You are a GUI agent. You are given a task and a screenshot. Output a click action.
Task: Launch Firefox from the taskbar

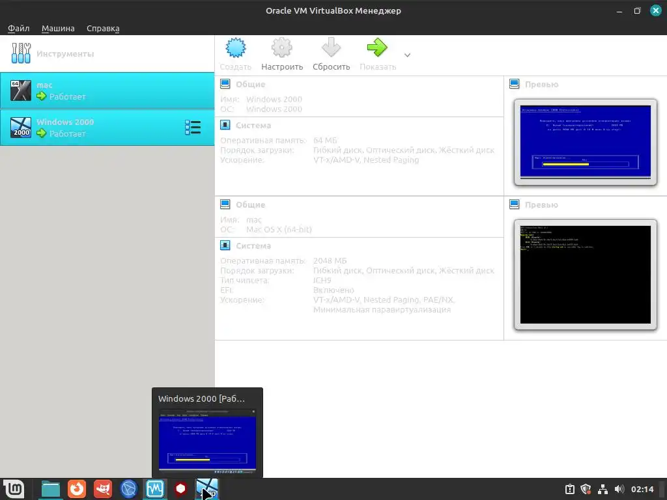(x=77, y=489)
